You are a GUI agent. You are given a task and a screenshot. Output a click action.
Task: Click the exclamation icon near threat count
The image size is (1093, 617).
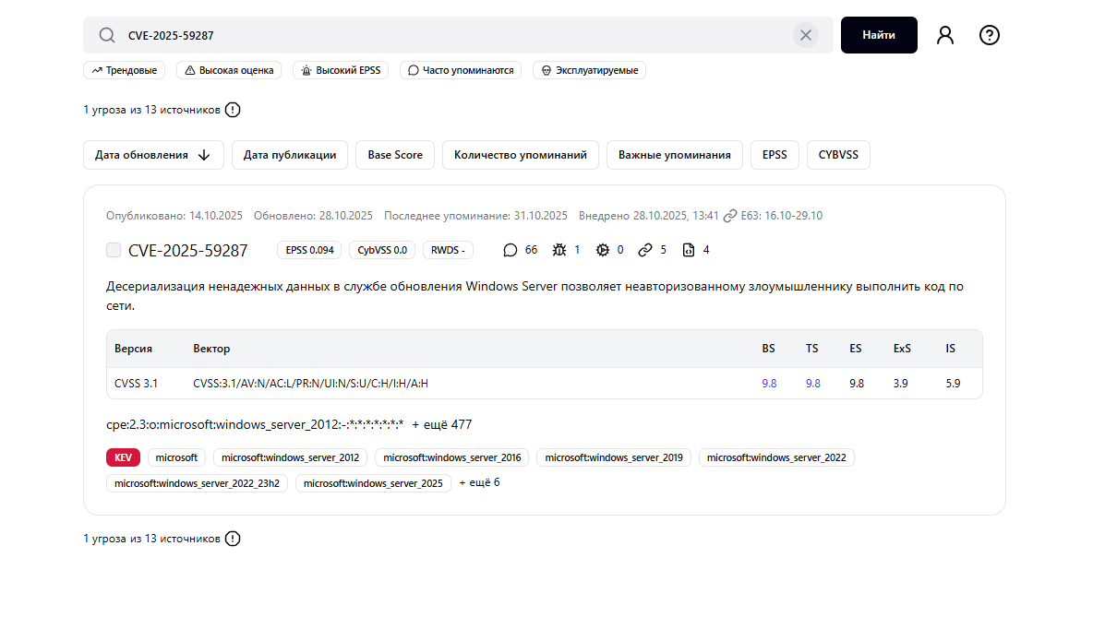232,109
